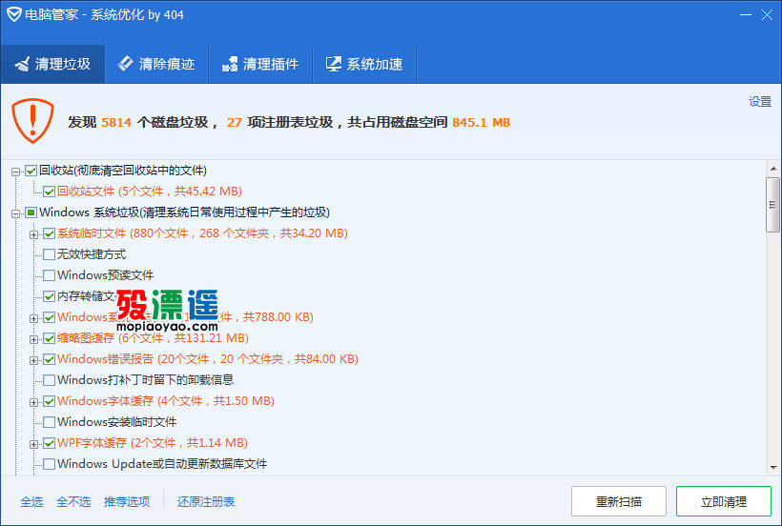Click the blocks icon on 清理插件 tab
The image size is (782, 526).
(230, 64)
